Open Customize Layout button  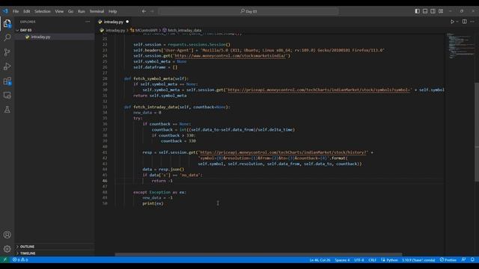click(441, 11)
